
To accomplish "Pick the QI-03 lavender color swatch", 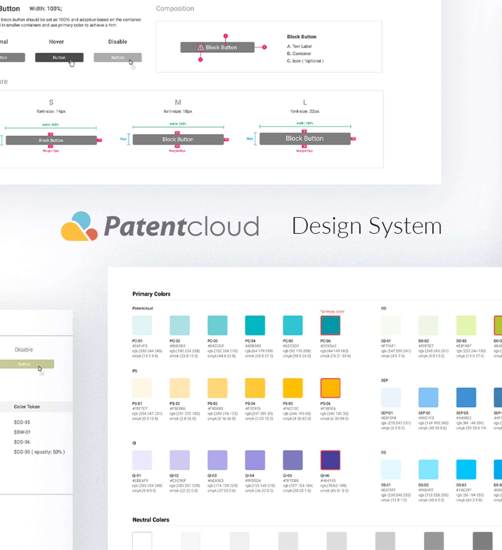I will tap(217, 460).
